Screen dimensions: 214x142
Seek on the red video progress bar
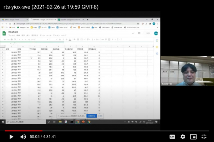tap(21, 131)
